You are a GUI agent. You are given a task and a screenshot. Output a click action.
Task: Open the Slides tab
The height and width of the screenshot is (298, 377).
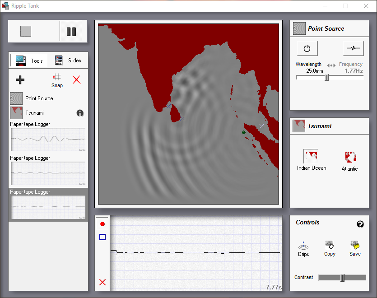(68, 61)
